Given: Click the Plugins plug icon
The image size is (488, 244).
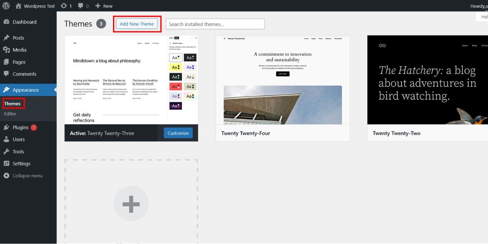Looking at the screenshot, I should click(x=6, y=127).
